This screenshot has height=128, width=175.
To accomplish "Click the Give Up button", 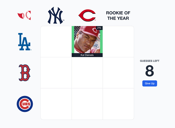I will [150, 83].
